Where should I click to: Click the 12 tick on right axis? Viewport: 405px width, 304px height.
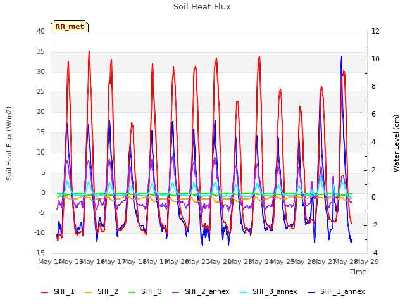click(x=375, y=31)
